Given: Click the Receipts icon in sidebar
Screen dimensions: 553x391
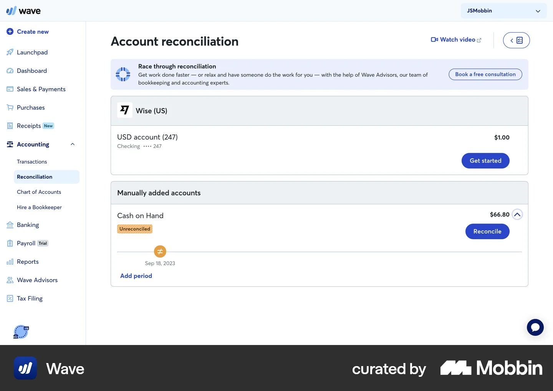Looking at the screenshot, I should point(10,126).
